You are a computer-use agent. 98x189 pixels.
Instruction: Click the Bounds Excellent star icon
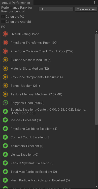pos(5,111)
